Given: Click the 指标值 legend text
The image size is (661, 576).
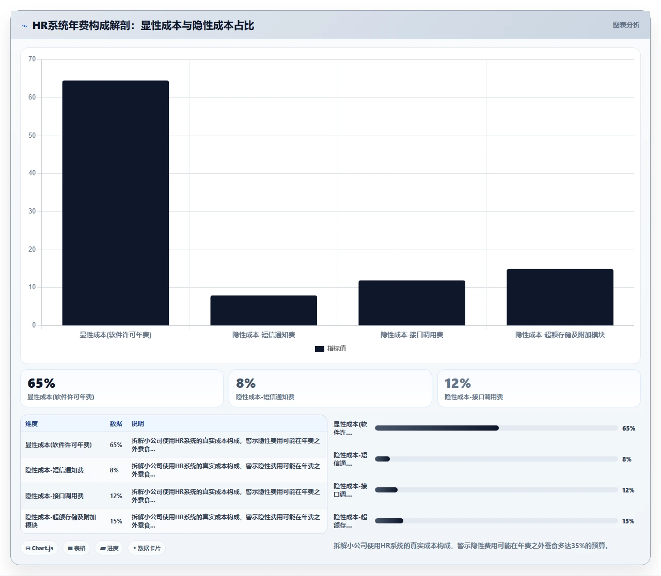Looking at the screenshot, I should tap(337, 349).
